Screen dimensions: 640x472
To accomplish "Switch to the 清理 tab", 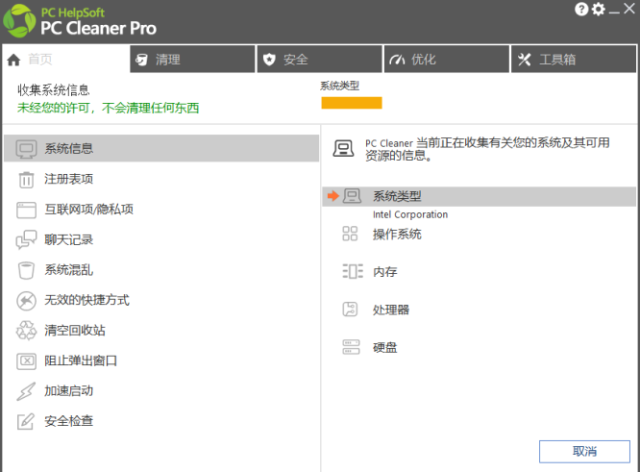I will (x=192, y=60).
